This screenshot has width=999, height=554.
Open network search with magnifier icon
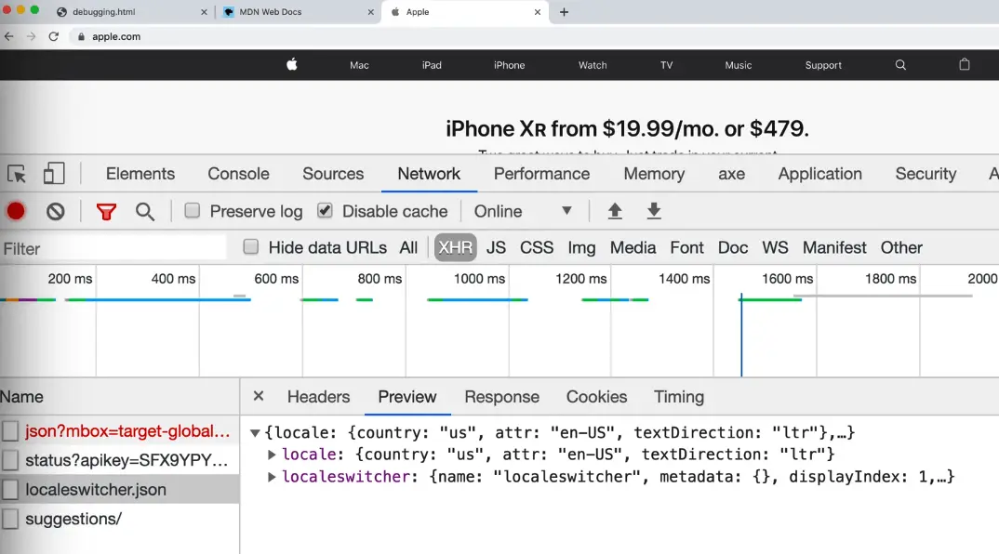(x=145, y=211)
